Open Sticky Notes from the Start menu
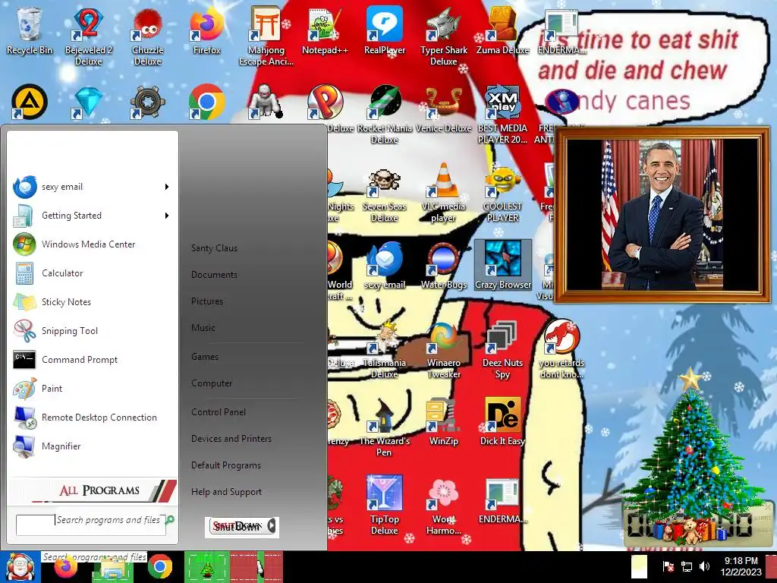Viewport: 777px width, 583px height. pyautogui.click(x=92, y=302)
